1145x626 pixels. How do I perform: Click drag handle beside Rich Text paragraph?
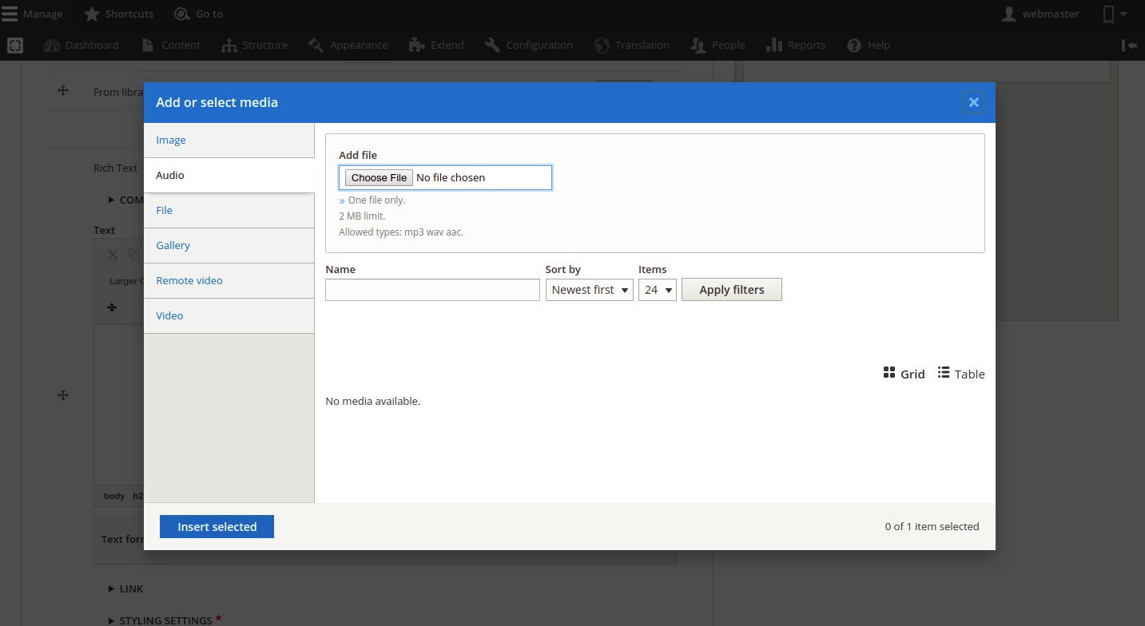pyautogui.click(x=63, y=395)
